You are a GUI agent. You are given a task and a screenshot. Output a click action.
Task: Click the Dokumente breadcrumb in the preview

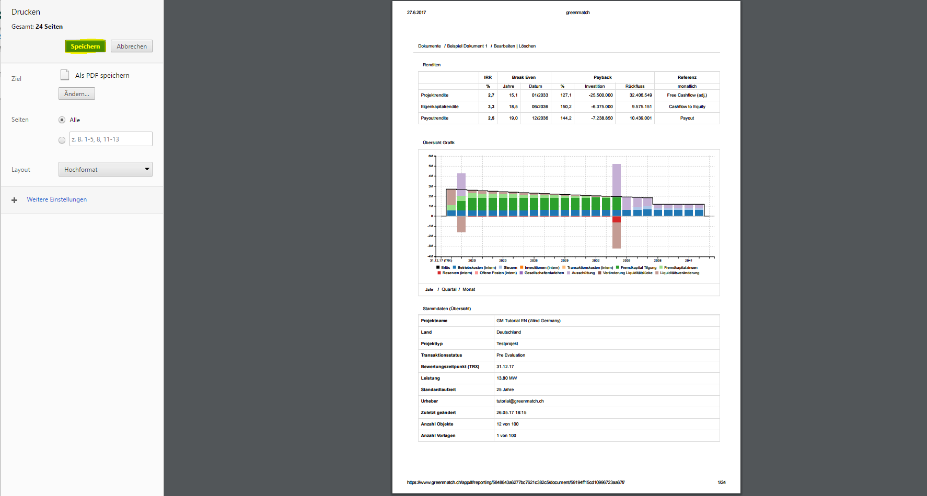tap(429, 46)
